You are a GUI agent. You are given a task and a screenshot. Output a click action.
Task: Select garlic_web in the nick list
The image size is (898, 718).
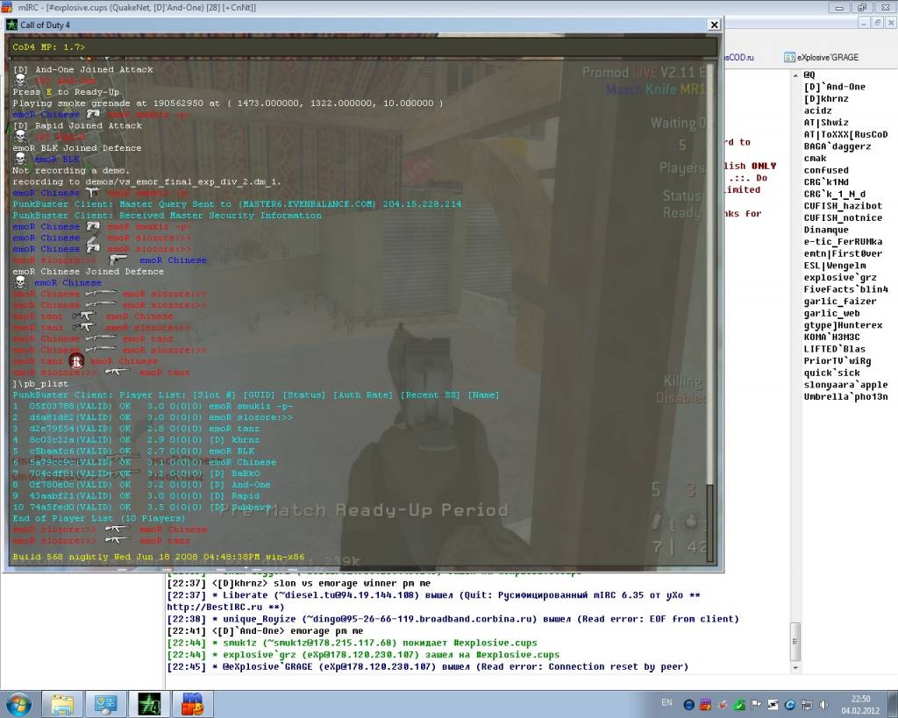tap(831, 313)
